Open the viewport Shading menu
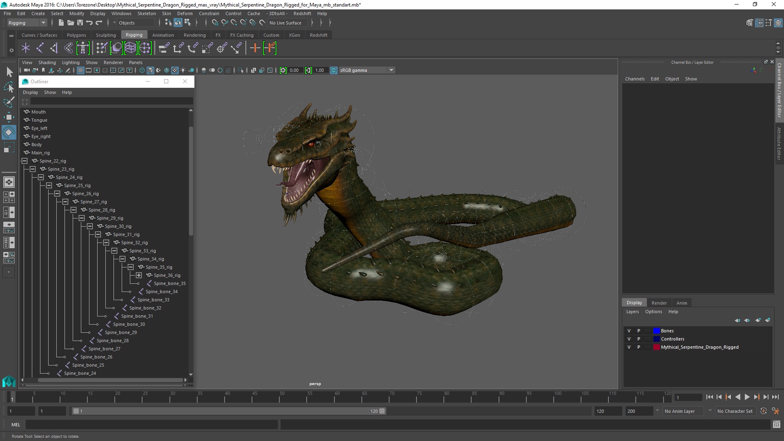This screenshot has height=441, width=784. 47,62
